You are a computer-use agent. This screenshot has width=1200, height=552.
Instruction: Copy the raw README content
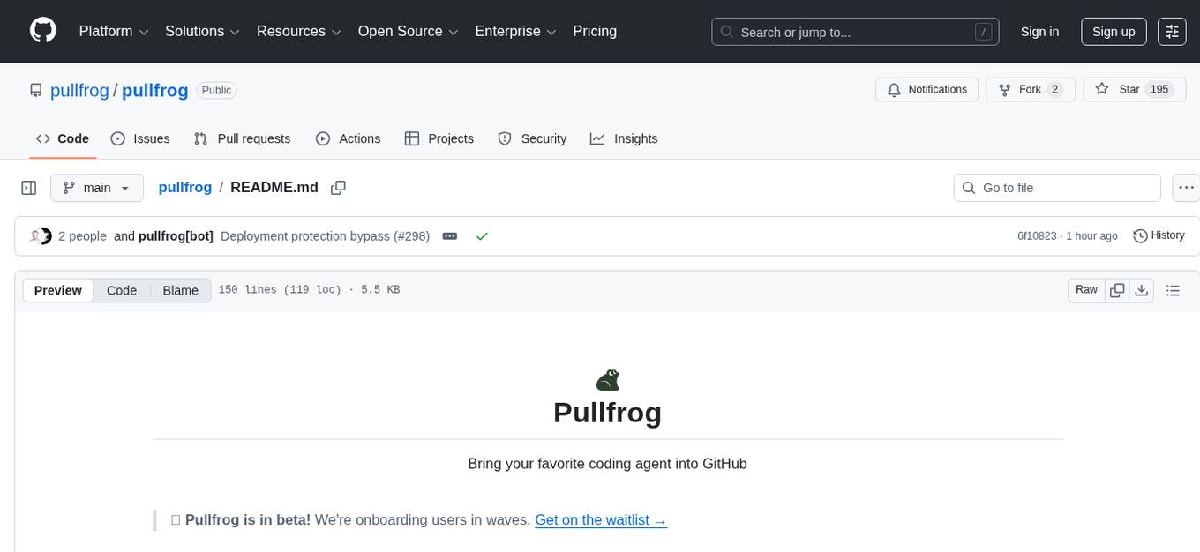tap(1117, 289)
